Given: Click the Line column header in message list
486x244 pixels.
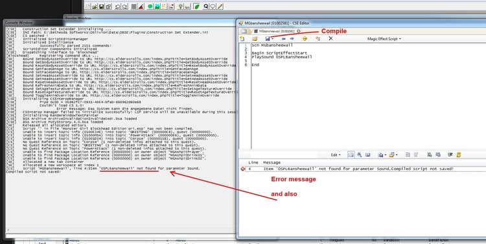Looking at the screenshot, I should coord(253,162).
